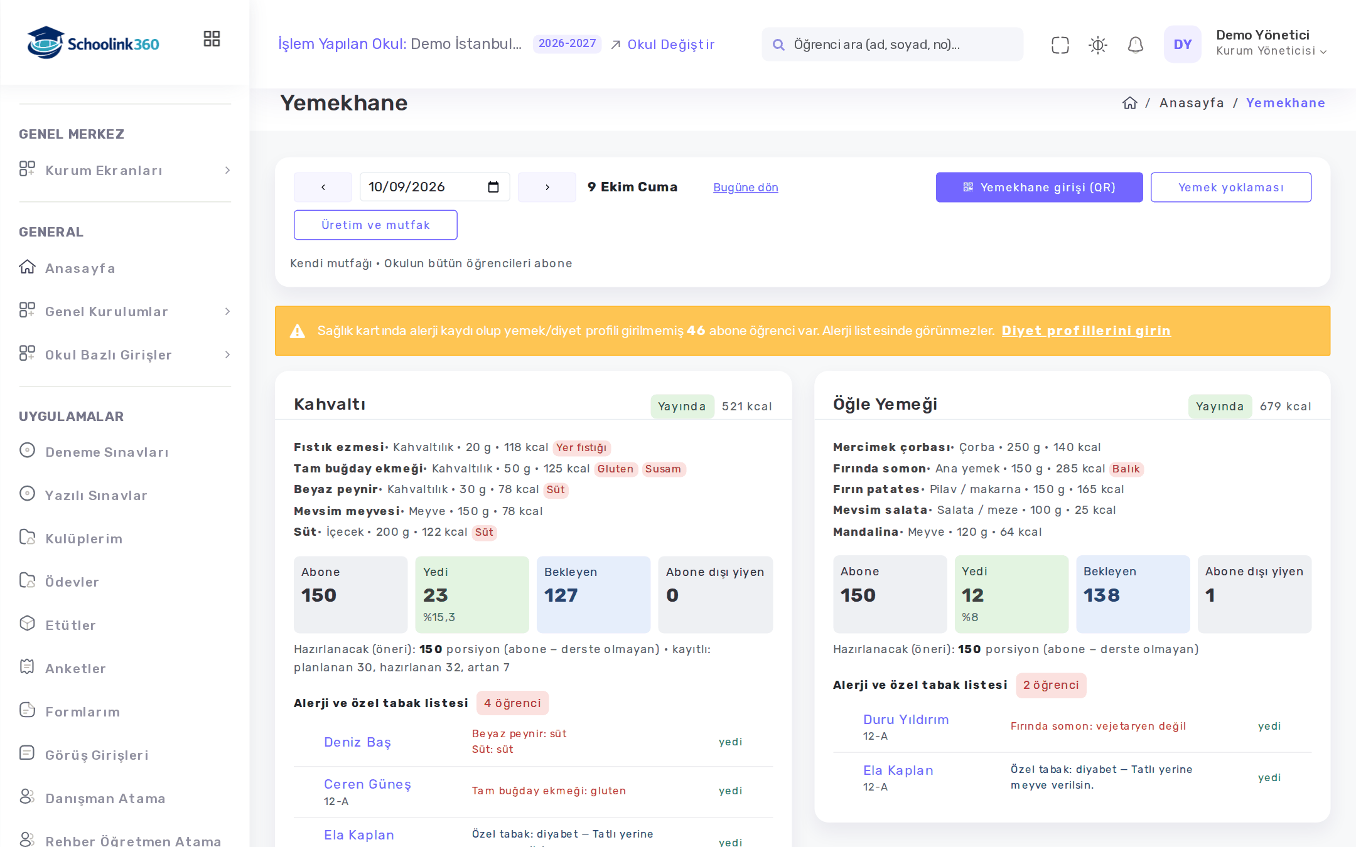1356x847 pixels.
Task: Open student Ceren Güneş
Action: coord(367,784)
